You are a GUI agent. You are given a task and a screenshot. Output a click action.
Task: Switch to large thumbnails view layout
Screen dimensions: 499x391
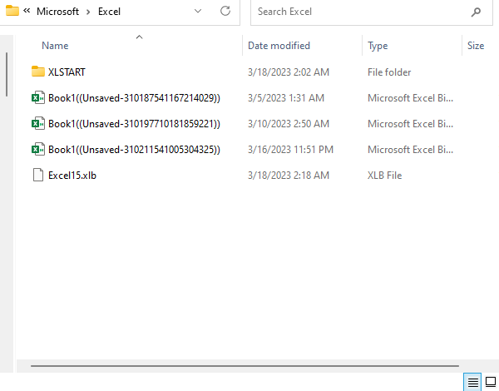point(491,382)
